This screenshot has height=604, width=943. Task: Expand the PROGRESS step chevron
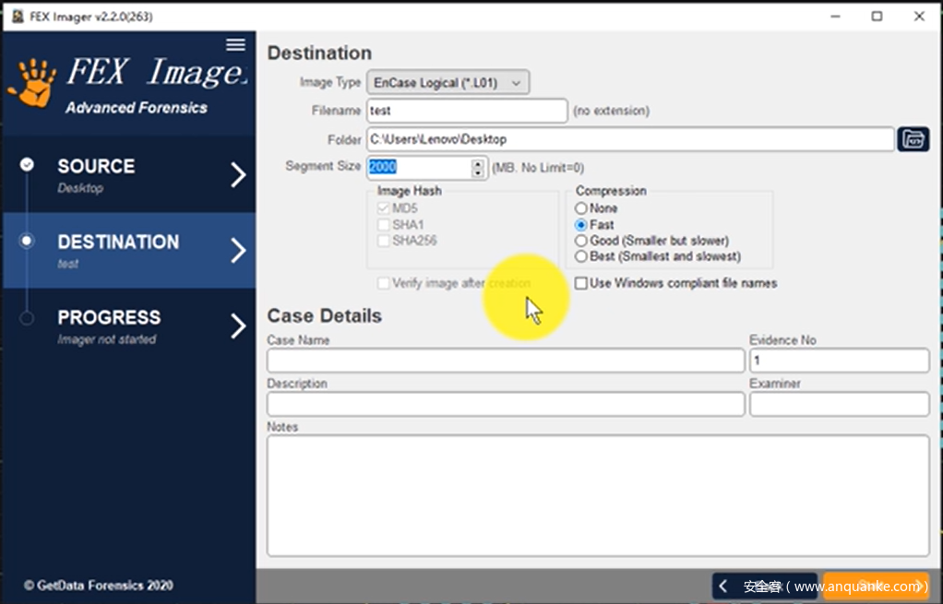click(239, 326)
